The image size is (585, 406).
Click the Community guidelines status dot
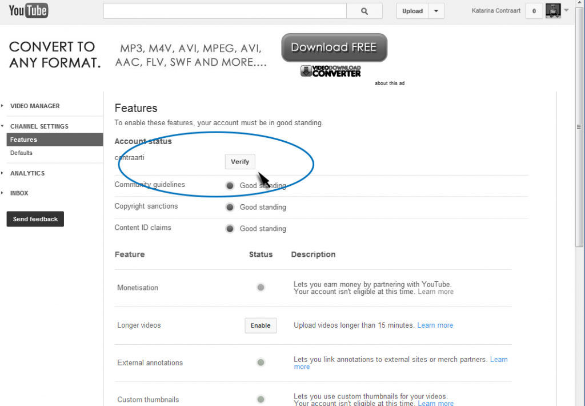click(230, 186)
